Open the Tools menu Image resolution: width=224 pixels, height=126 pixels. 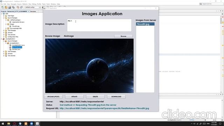click(48, 4)
